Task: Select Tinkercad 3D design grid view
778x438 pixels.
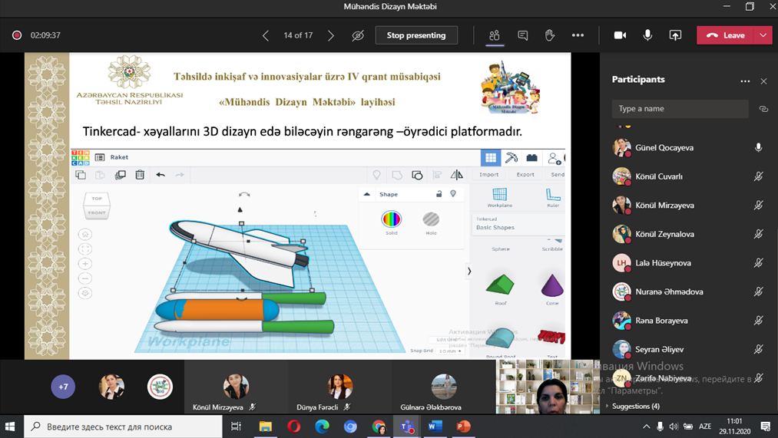Action: [491, 158]
